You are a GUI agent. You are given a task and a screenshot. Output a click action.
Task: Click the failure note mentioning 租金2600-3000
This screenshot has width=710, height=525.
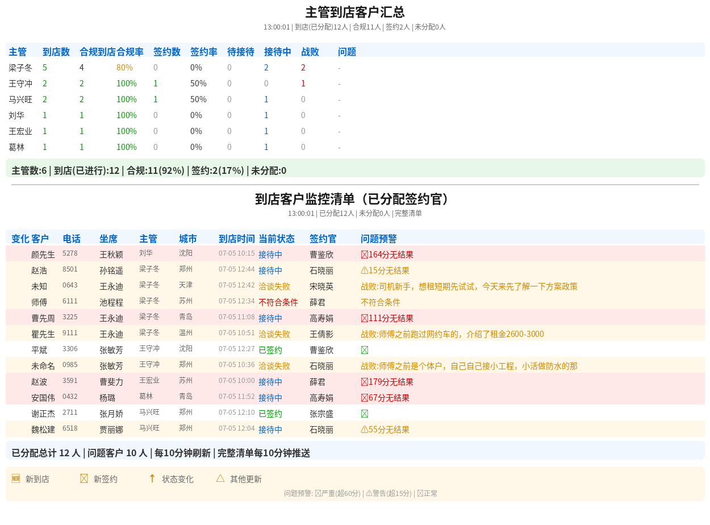click(x=452, y=334)
